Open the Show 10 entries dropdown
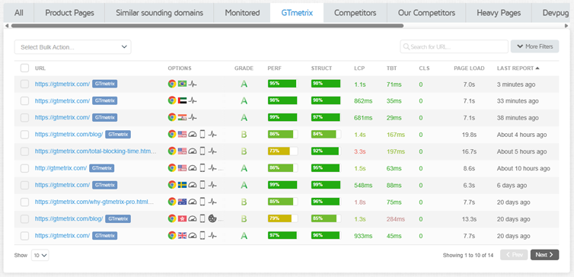The image size is (574, 277). point(40,256)
